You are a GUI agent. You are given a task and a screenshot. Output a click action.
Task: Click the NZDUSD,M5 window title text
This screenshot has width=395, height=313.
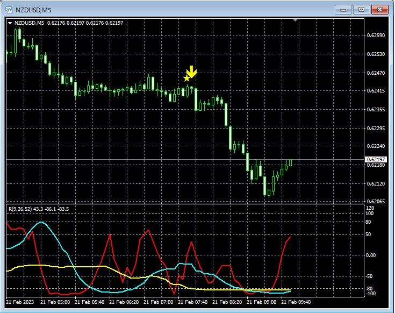coord(33,10)
